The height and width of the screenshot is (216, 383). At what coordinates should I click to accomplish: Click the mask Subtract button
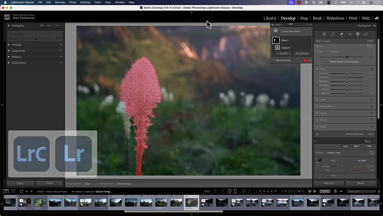point(302,53)
